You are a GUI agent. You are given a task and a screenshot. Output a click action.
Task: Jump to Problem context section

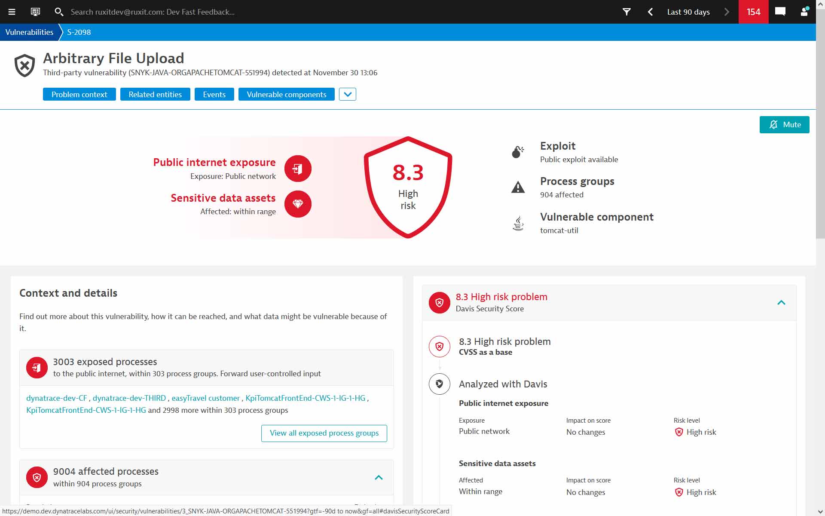(x=79, y=94)
